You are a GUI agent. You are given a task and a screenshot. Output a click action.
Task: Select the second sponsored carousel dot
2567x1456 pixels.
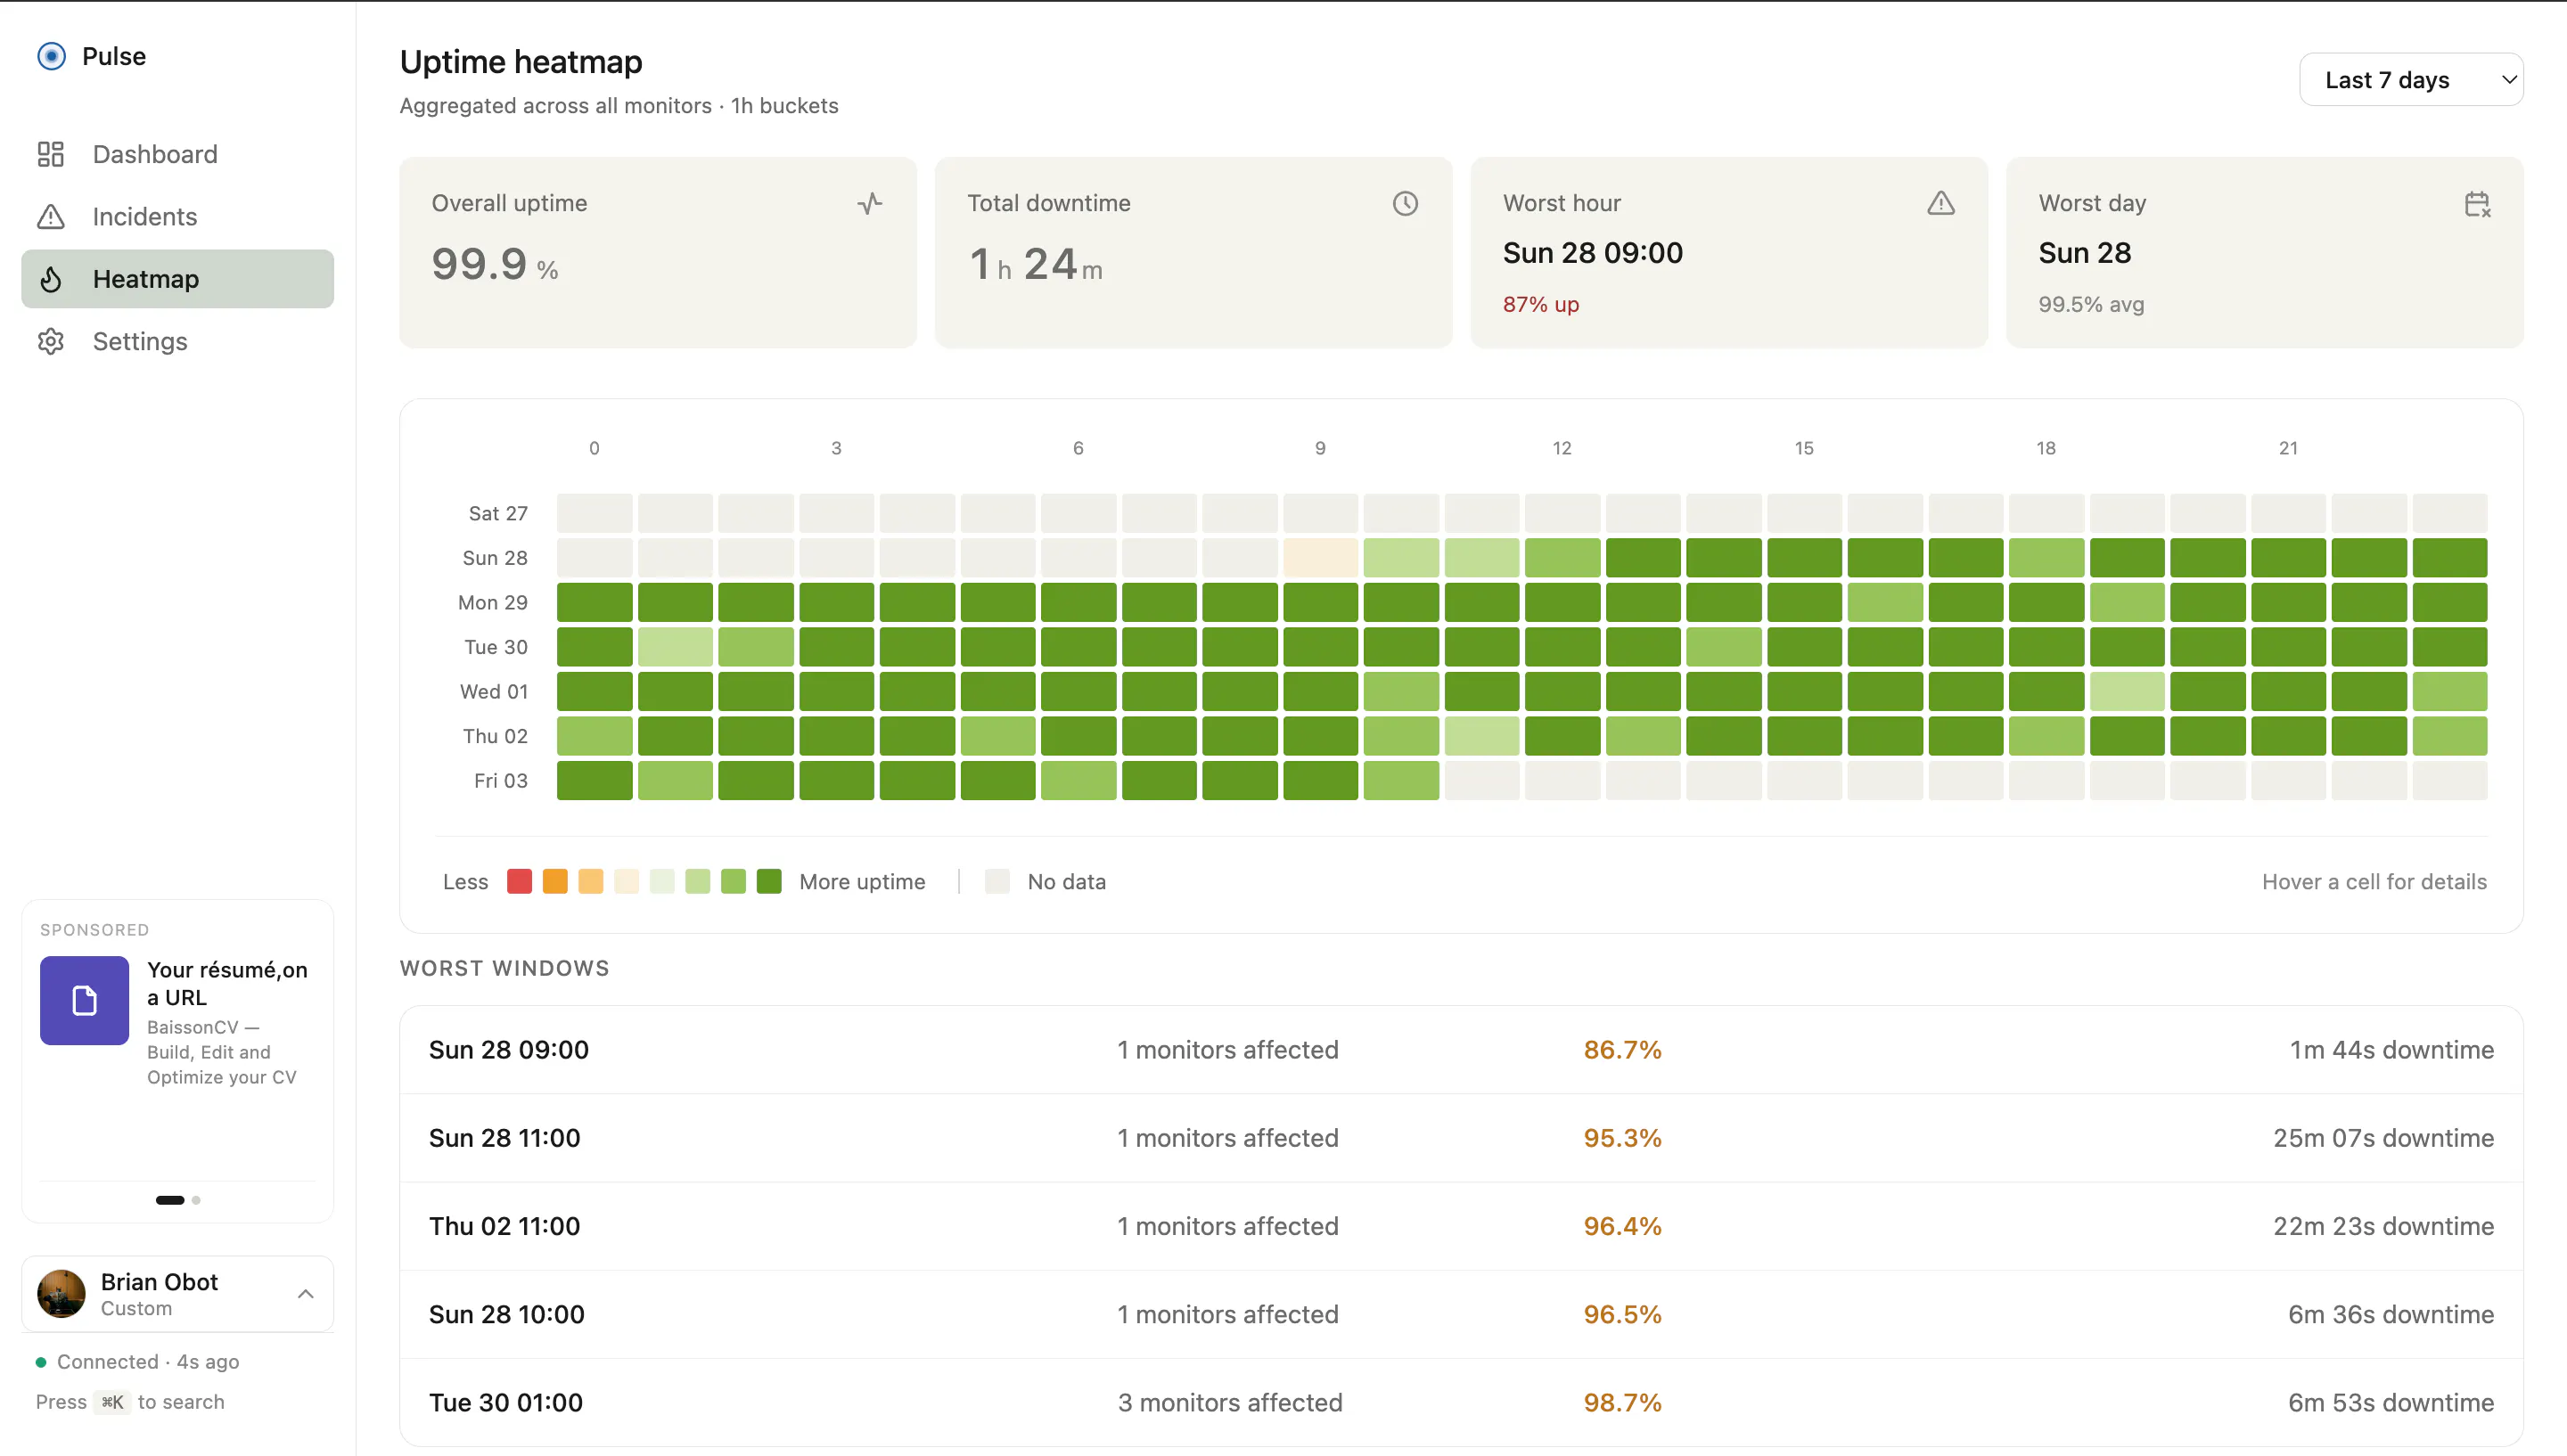(x=196, y=1200)
